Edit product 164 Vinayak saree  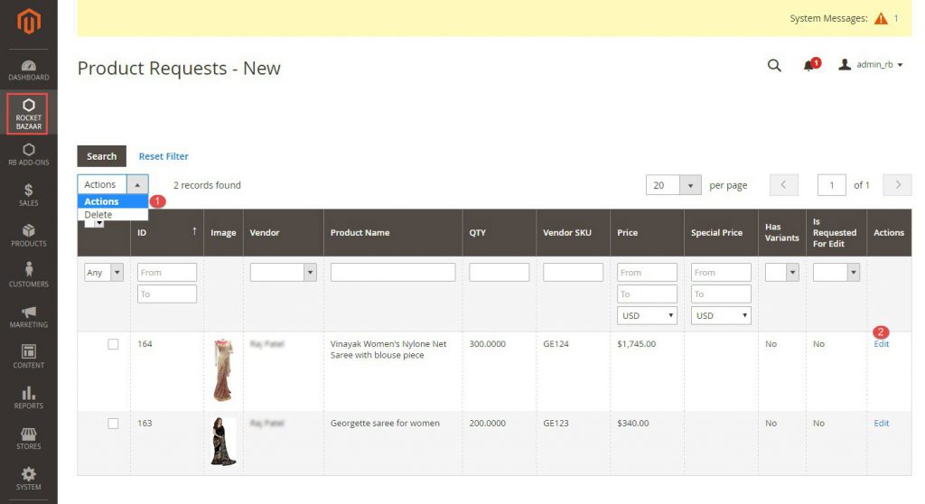[x=881, y=344]
